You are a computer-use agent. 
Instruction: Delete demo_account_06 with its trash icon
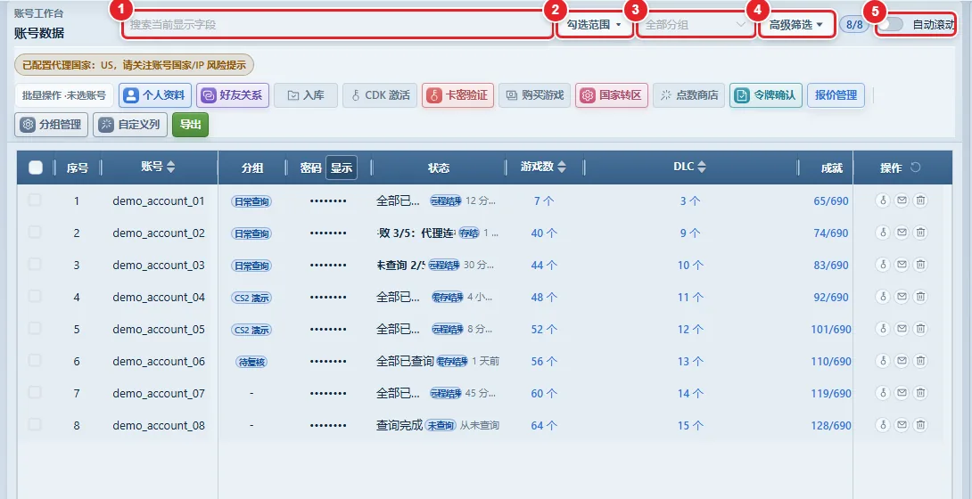(920, 361)
